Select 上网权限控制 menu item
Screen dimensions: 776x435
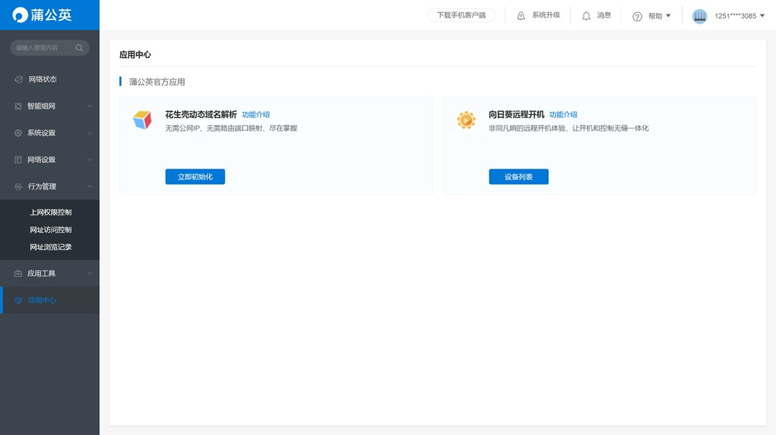pyautogui.click(x=50, y=212)
